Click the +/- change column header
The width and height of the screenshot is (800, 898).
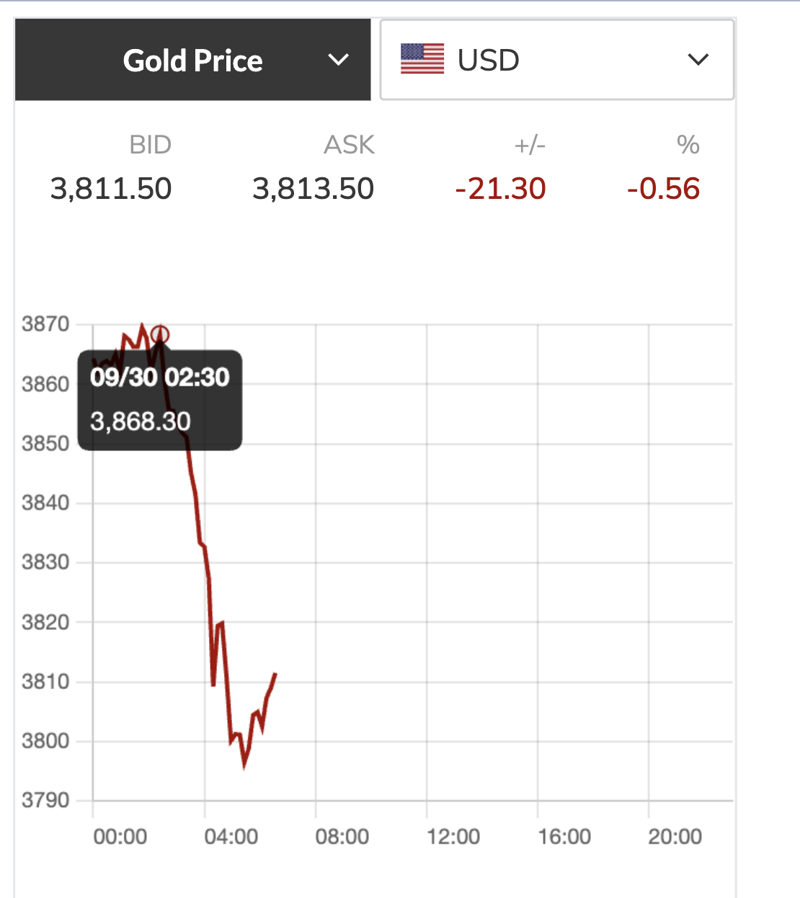coord(530,145)
